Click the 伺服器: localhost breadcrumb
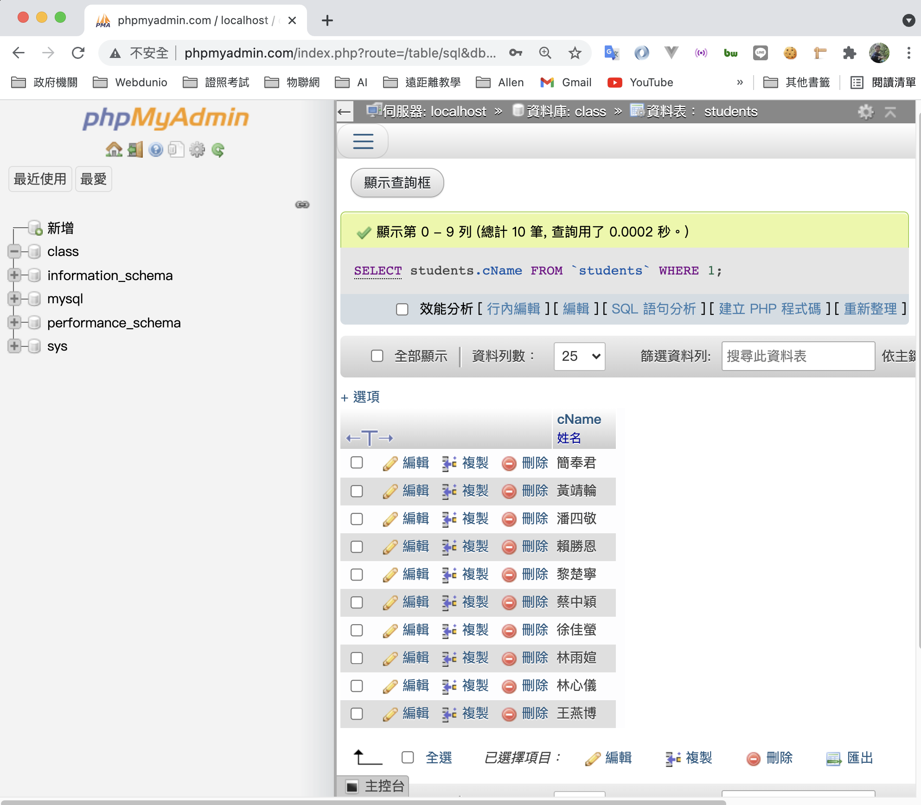 (x=427, y=111)
